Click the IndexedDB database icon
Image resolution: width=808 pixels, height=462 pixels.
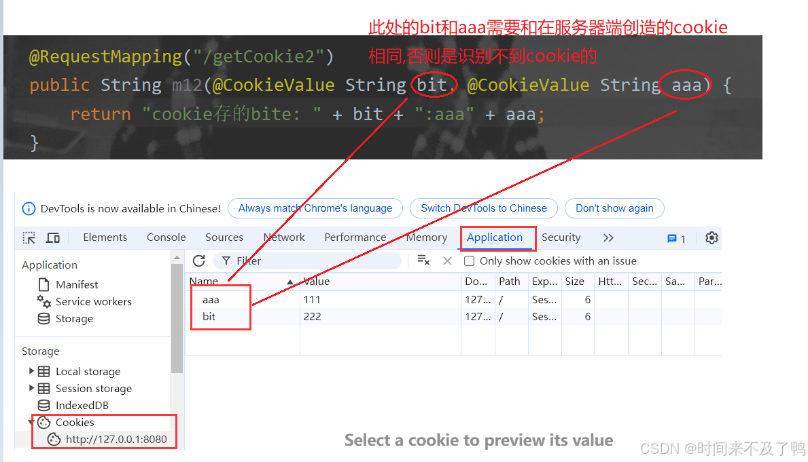point(43,406)
